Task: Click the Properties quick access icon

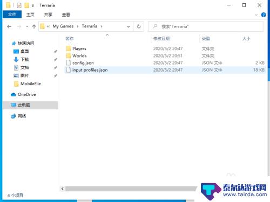Action: pyautogui.click(x=19, y=5)
